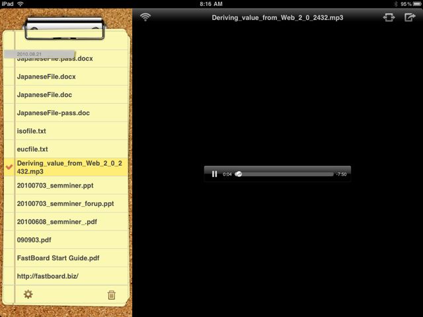
Task: Toggle fullscreen view with the expand-arrows icon
Action: (389, 18)
